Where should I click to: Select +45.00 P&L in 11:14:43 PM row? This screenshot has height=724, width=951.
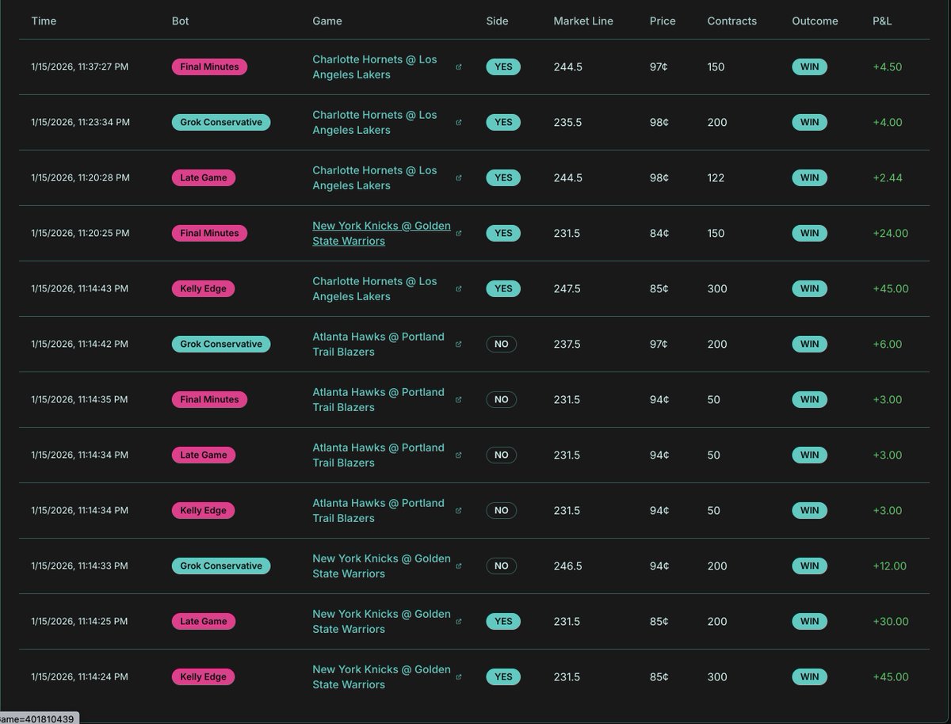tap(891, 289)
